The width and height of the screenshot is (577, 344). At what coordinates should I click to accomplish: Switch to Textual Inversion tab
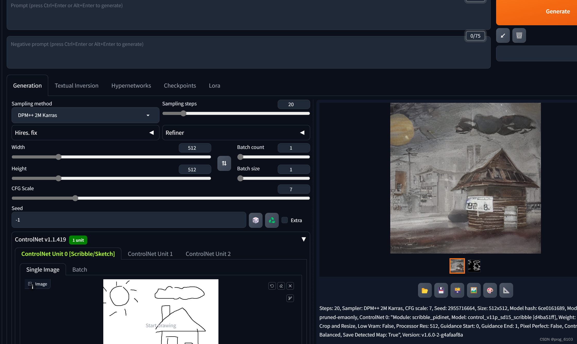tap(77, 85)
